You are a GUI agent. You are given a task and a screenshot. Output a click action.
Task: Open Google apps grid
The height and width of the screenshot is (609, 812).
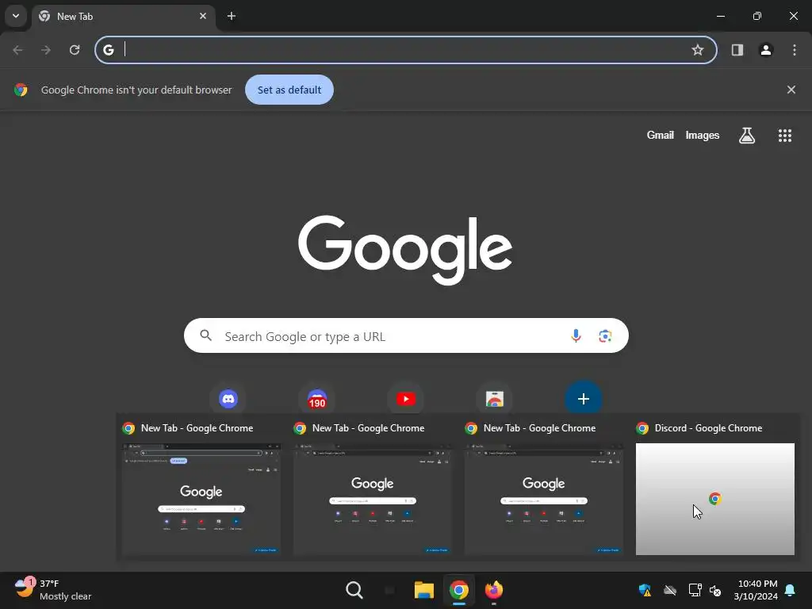coord(785,136)
